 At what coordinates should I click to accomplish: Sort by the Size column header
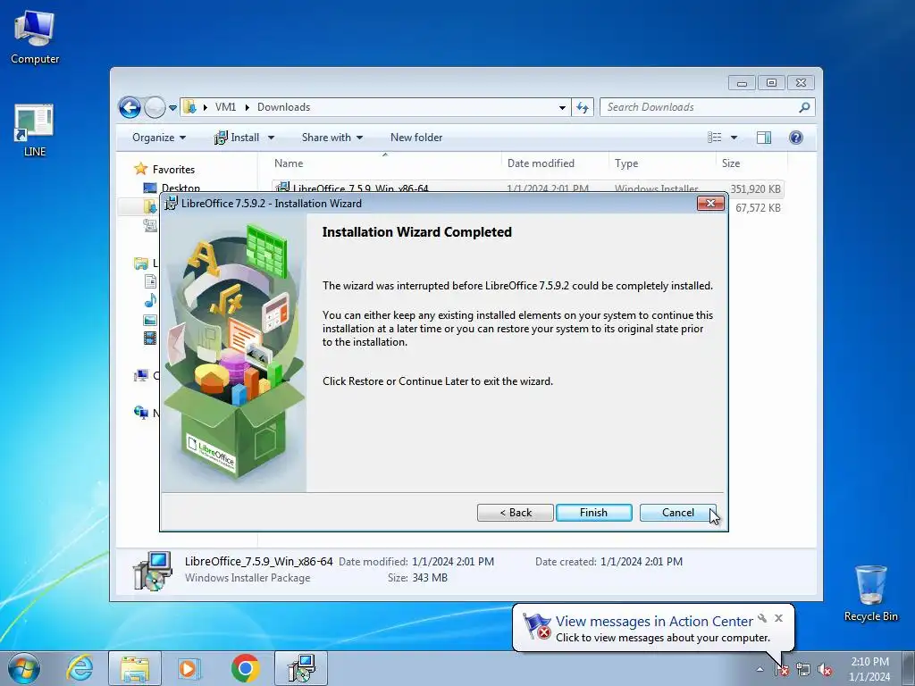click(751, 163)
